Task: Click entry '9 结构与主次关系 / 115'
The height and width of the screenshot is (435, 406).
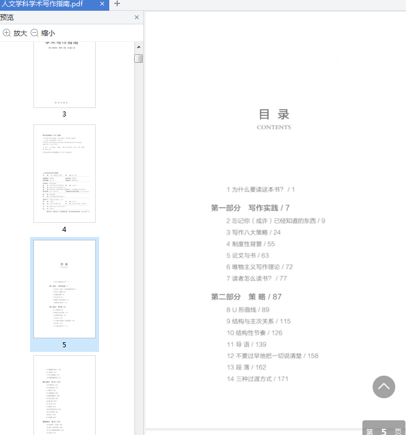Action: (x=259, y=321)
